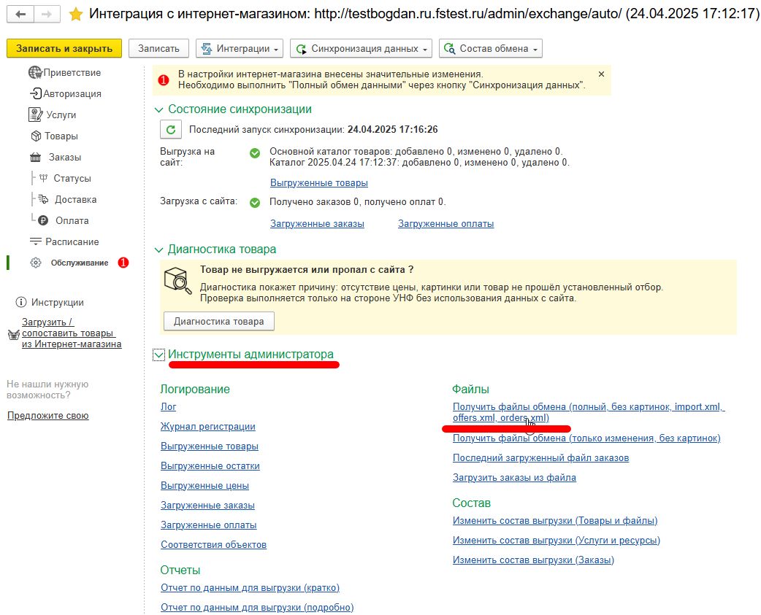
Task: Collapse the Инструменты администратора section
Action: pyautogui.click(x=158, y=355)
